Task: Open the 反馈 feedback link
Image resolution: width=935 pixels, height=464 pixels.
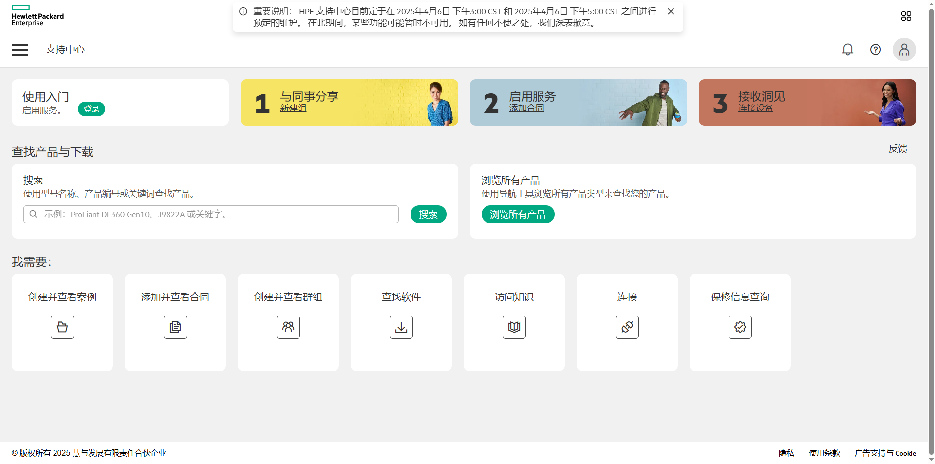Action: (x=898, y=149)
